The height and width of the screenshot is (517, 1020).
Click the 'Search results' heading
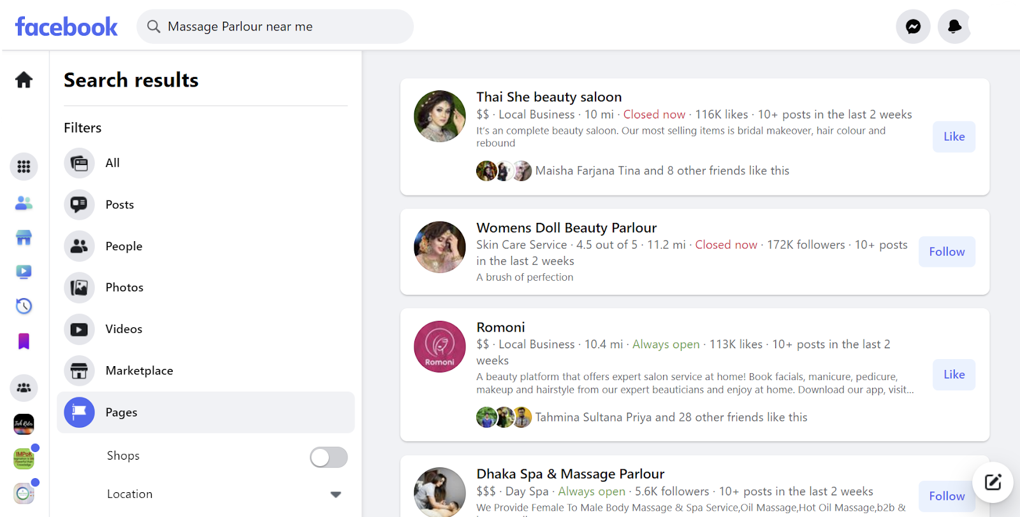coord(131,80)
